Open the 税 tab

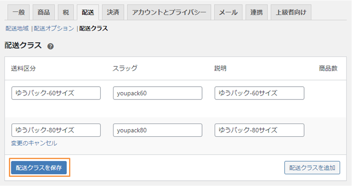66,12
